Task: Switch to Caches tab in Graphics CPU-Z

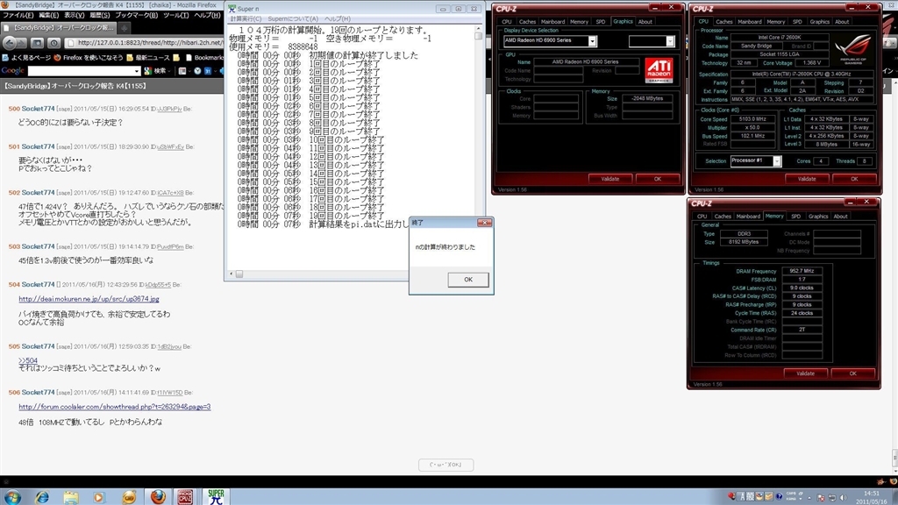Action: coord(527,22)
